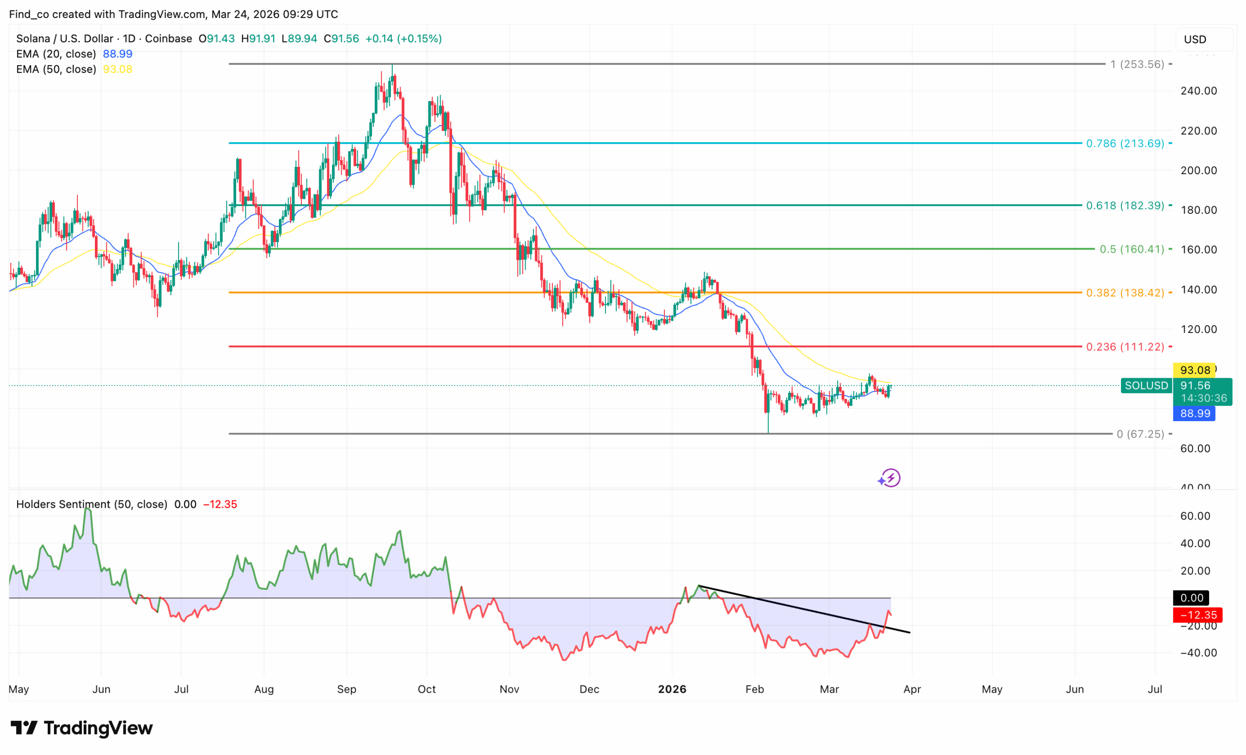
Task: Click the 0.618 (182.39) Fibonacci label
Action: (1125, 205)
